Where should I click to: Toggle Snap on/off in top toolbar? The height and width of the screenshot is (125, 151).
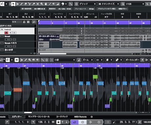coord(76,4)
